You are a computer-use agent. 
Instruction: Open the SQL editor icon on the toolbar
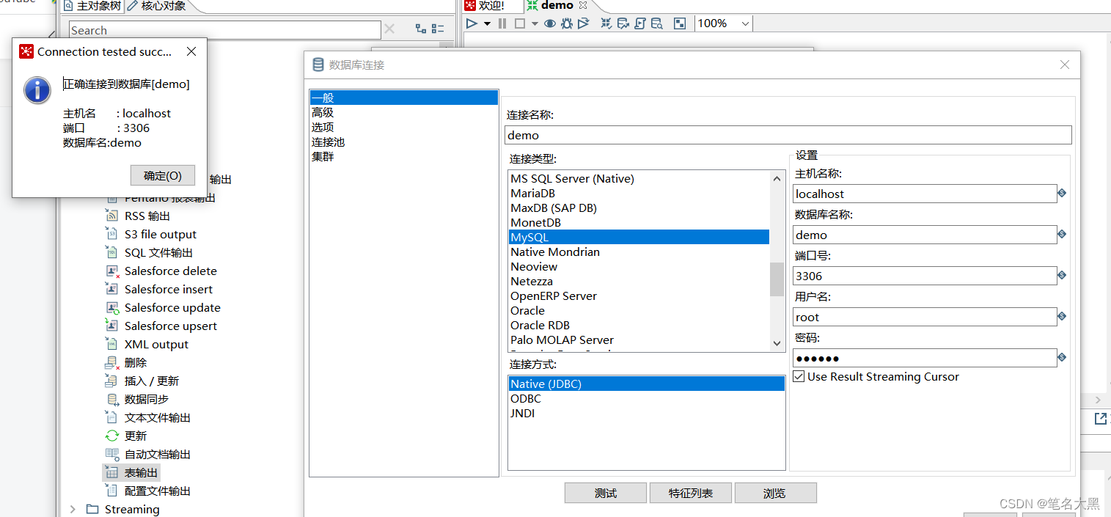(640, 23)
